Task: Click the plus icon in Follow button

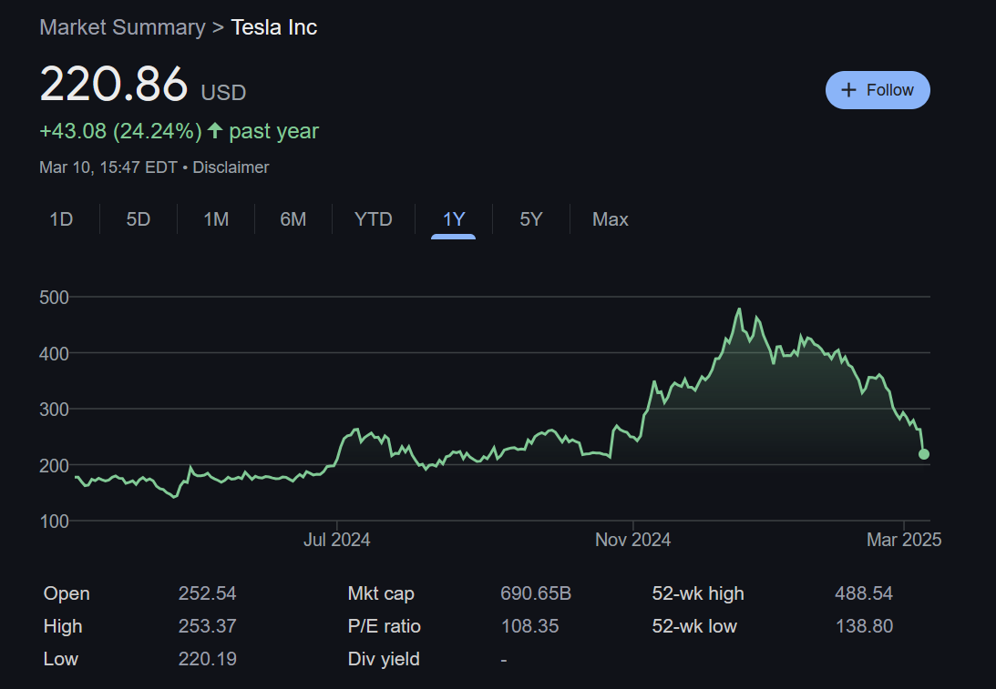Action: (848, 90)
